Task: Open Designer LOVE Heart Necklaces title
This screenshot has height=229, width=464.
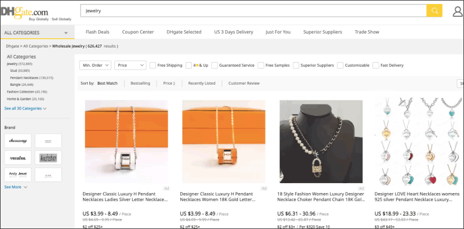Action: pyautogui.click(x=417, y=197)
